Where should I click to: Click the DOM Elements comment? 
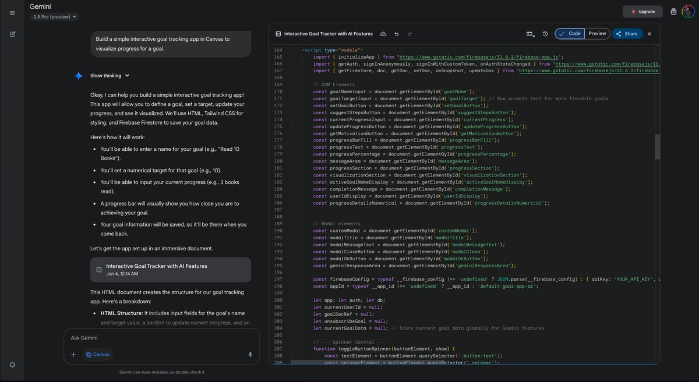point(334,85)
